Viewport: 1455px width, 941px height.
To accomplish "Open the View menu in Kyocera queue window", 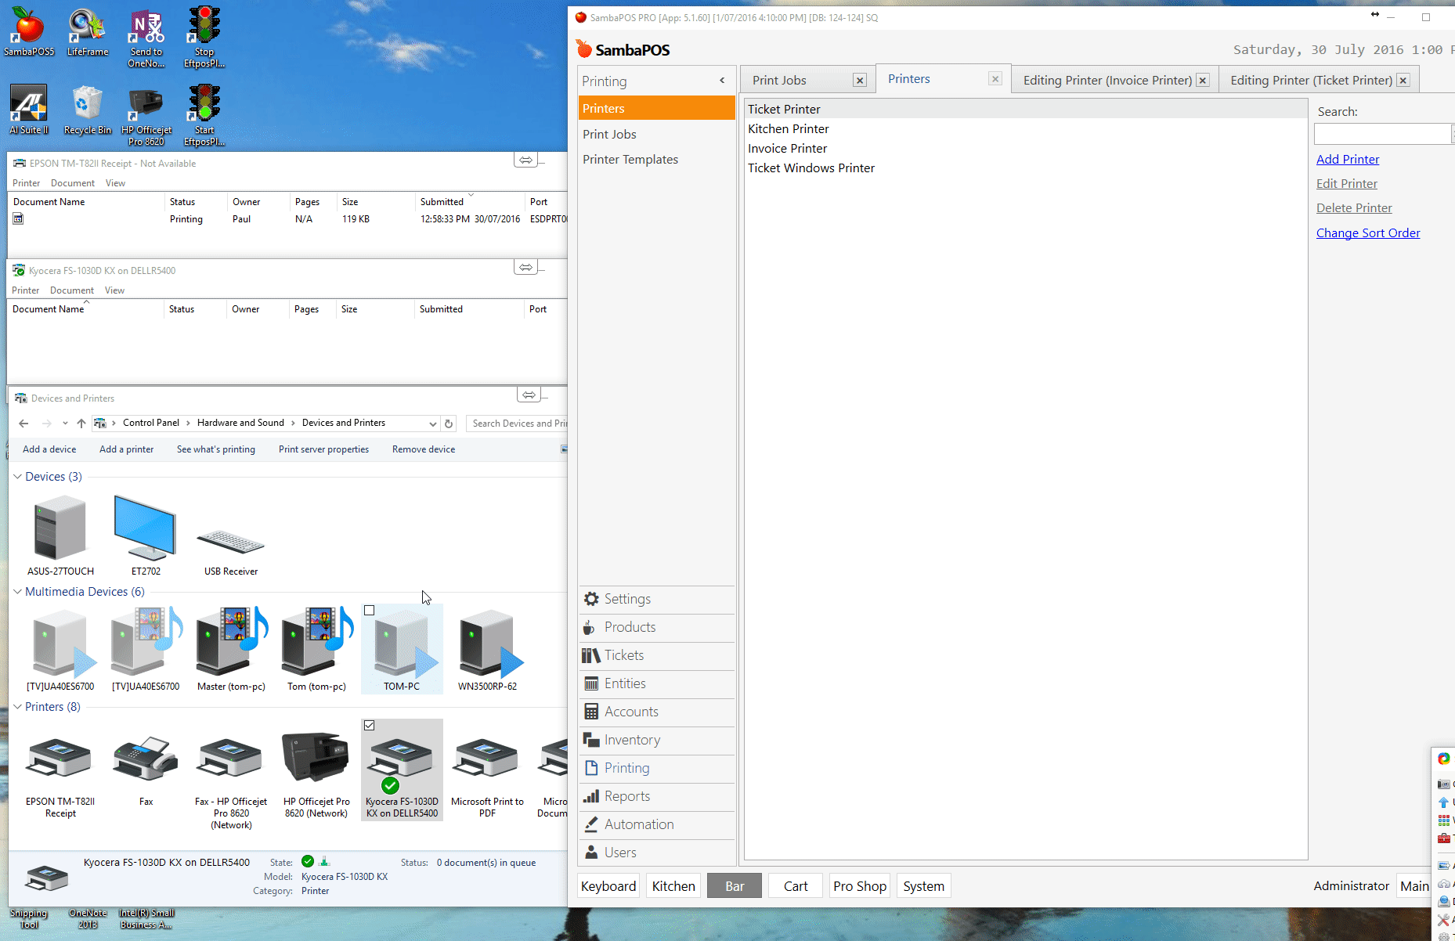I will tap(114, 290).
